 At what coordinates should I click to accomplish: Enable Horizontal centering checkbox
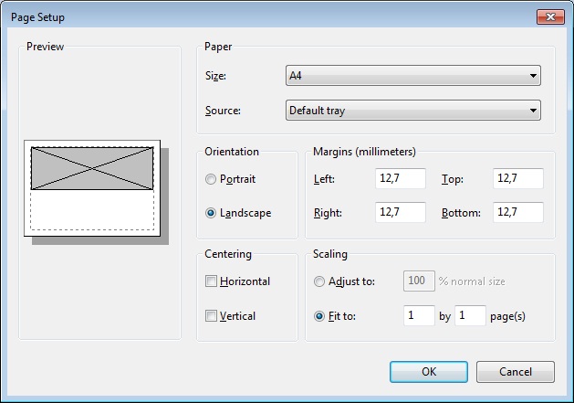(212, 281)
